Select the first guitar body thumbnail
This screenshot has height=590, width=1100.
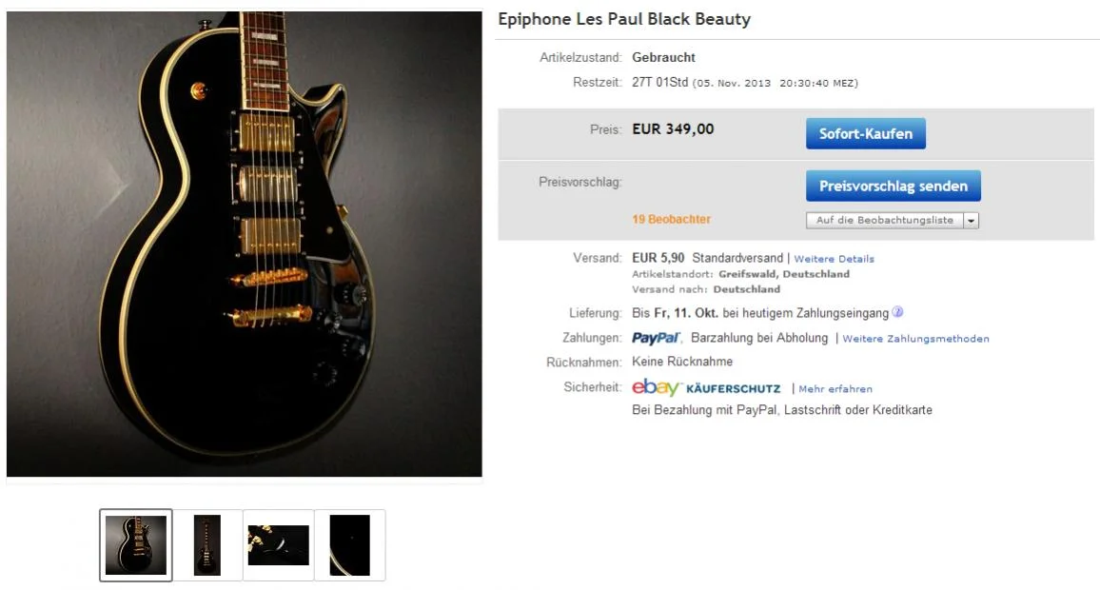[x=136, y=544]
